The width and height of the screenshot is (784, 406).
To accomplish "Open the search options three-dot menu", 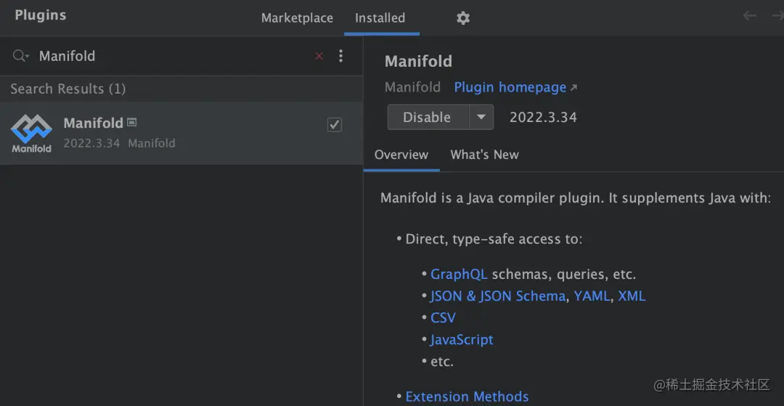I will click(341, 56).
